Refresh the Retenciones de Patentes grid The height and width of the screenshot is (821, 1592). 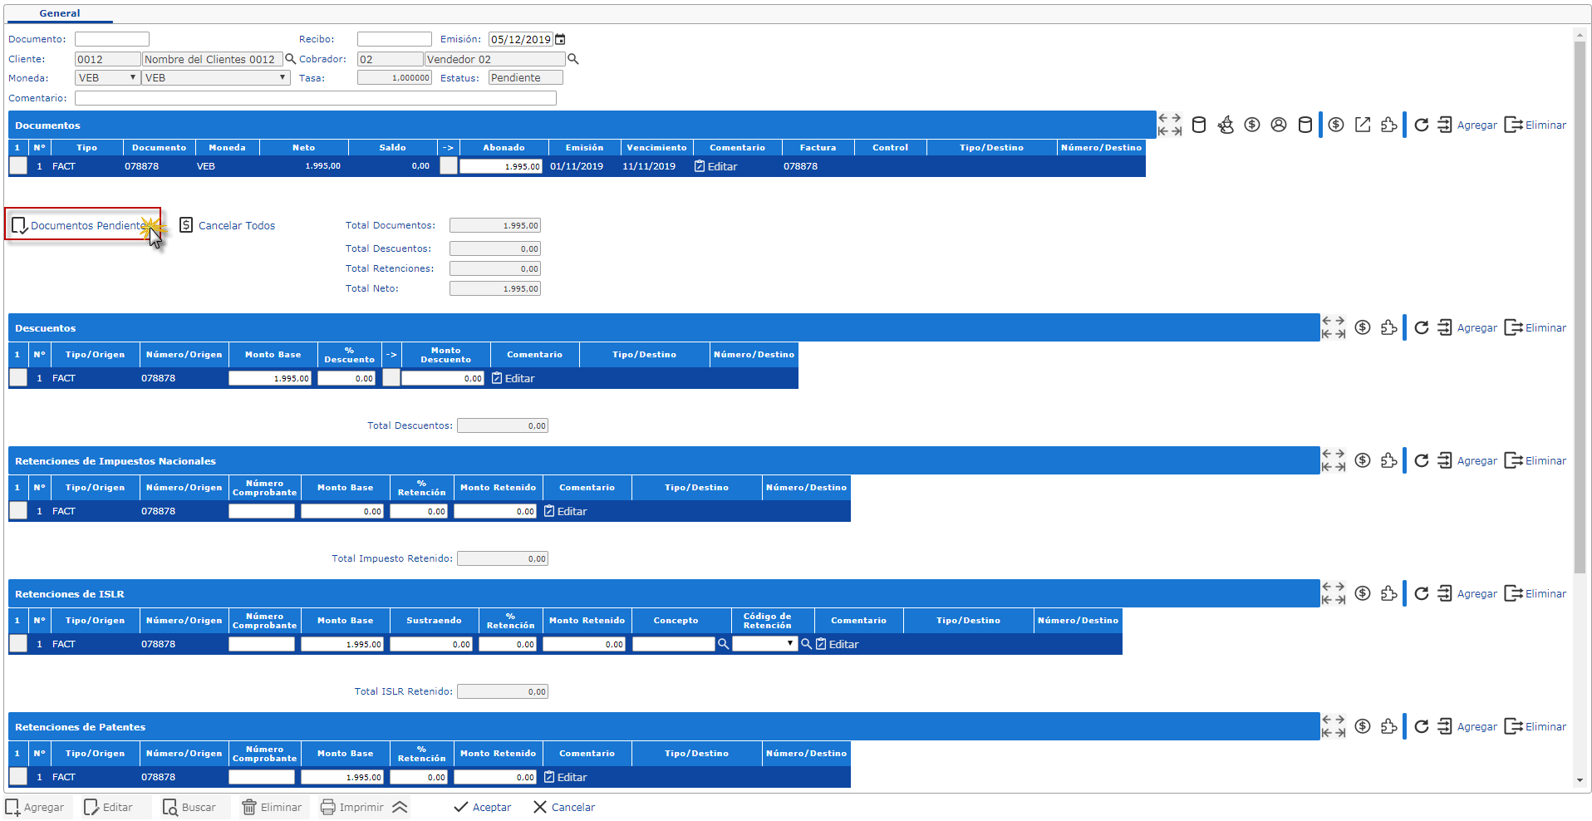tap(1422, 726)
